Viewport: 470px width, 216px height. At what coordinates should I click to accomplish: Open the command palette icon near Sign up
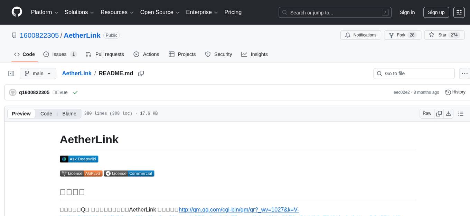[x=459, y=12]
